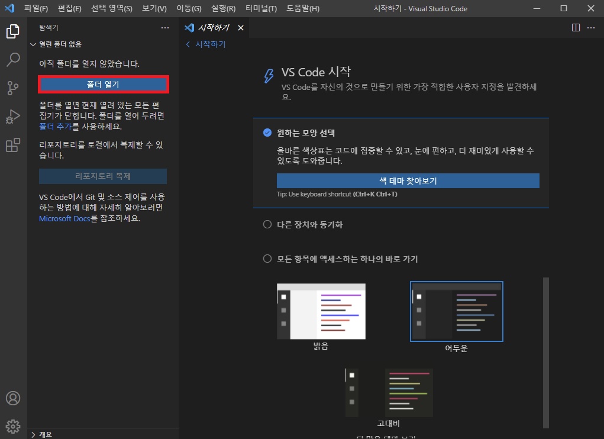Open the Manage gear icon

click(x=12, y=427)
